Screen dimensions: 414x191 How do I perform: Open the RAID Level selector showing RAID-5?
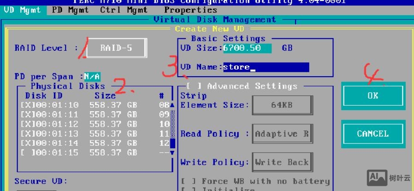click(x=116, y=48)
